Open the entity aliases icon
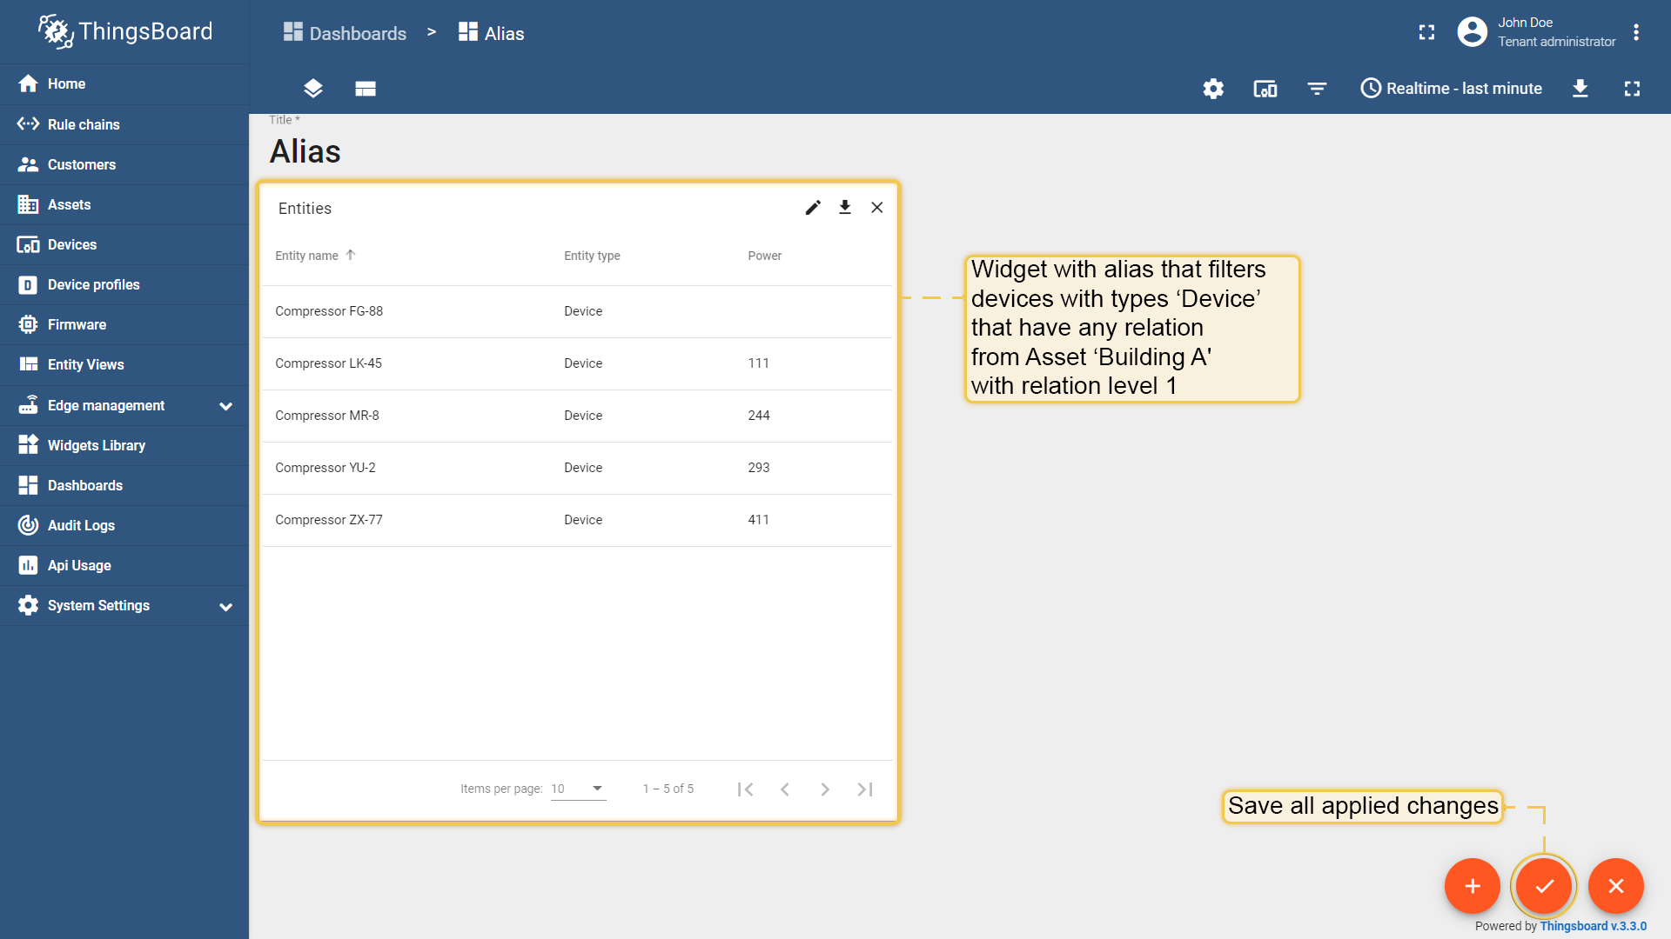 1265,89
